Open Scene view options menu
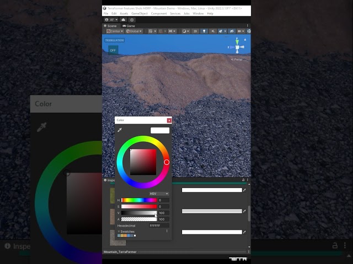The width and height of the screenshot is (353, 264). coord(248,26)
